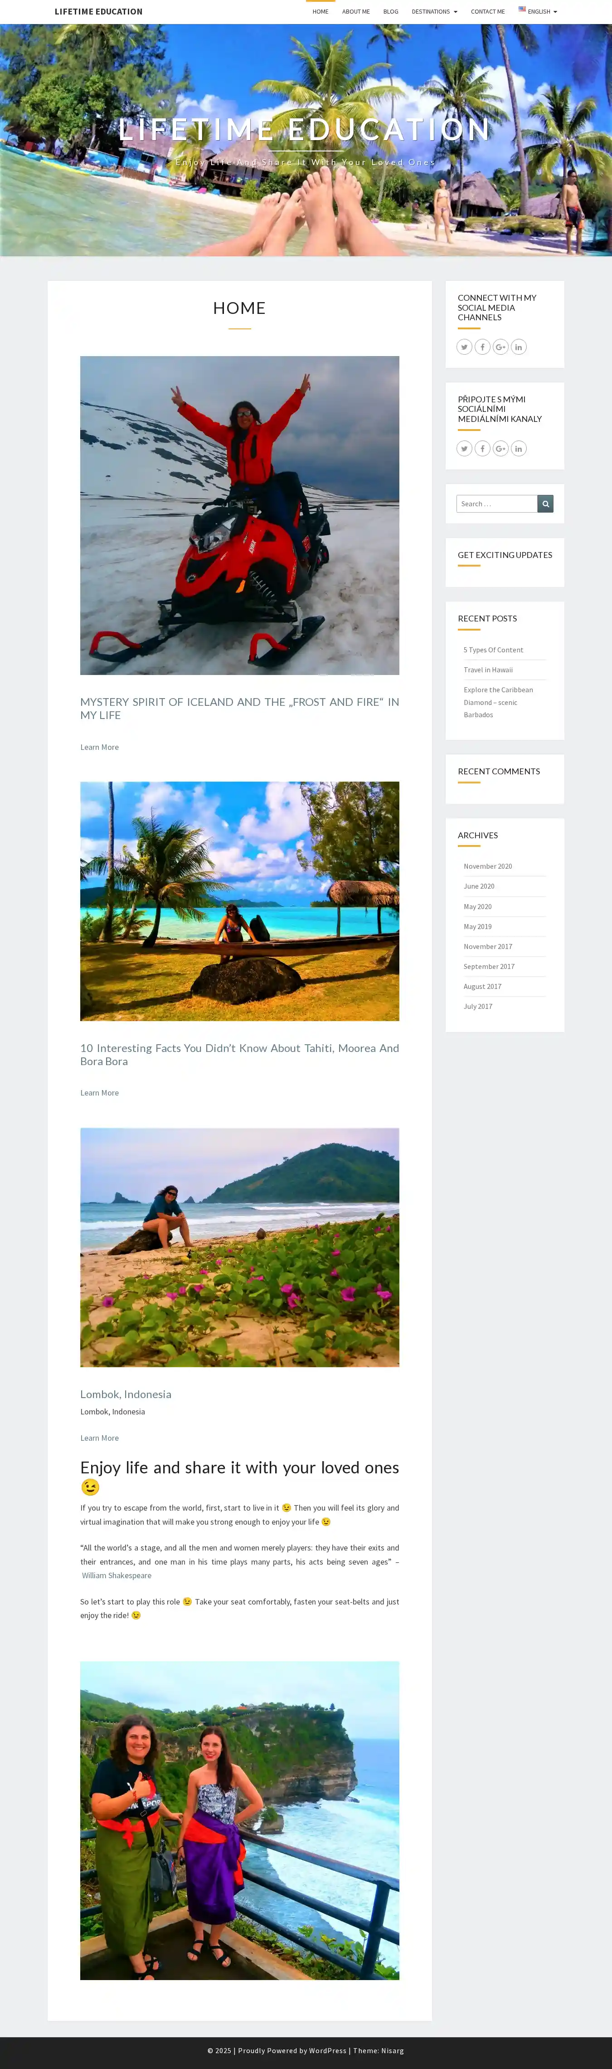Click Facebook icon under Připojte s mými kanály
Screen dimensions: 612x2069
[483, 448]
